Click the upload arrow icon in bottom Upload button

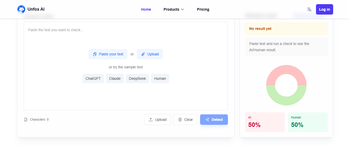(151, 120)
